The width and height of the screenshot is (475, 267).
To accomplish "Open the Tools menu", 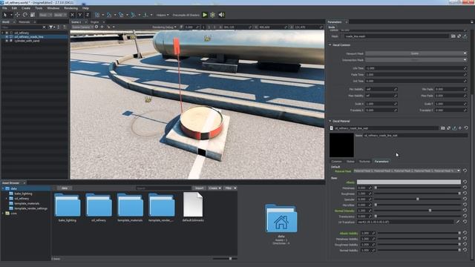I will pos(39,8).
